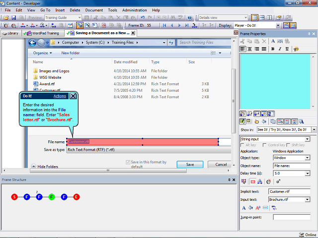The width and height of the screenshot is (318, 238).
Task: Enable the Control key checkbox
Action: pyautogui.click(x=264, y=145)
